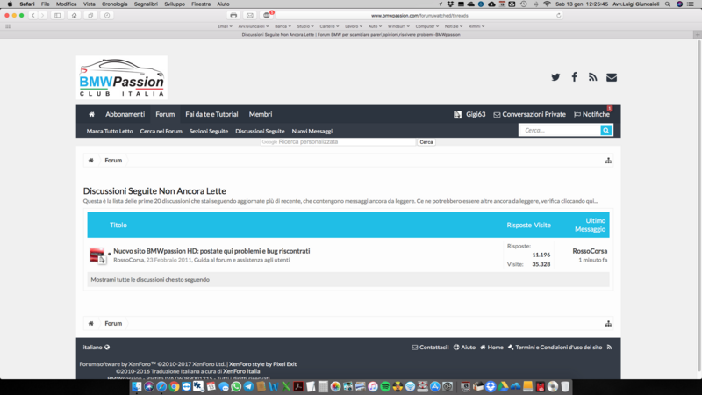
Task: Go to forum home via navbar house icon
Action: tap(91, 114)
